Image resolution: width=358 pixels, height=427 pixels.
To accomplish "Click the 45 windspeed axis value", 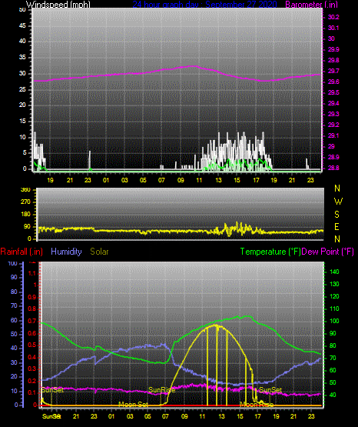I will tap(22, 25).
